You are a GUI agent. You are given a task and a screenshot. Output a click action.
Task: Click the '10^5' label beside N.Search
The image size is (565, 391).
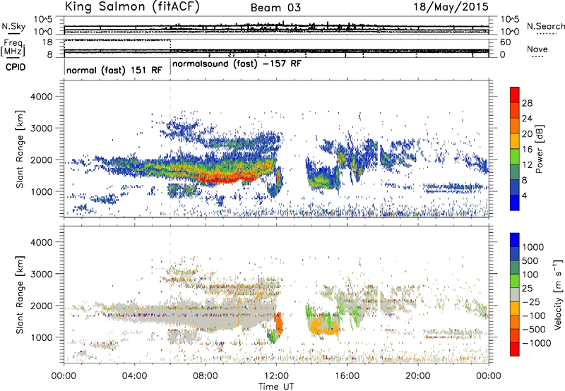click(509, 20)
